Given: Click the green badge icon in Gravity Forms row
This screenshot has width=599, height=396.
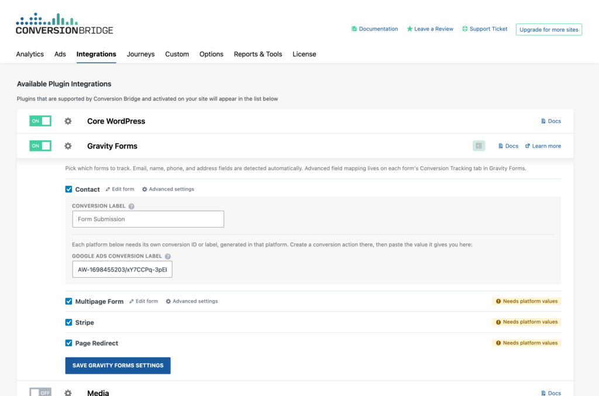Looking at the screenshot, I should click(478, 146).
